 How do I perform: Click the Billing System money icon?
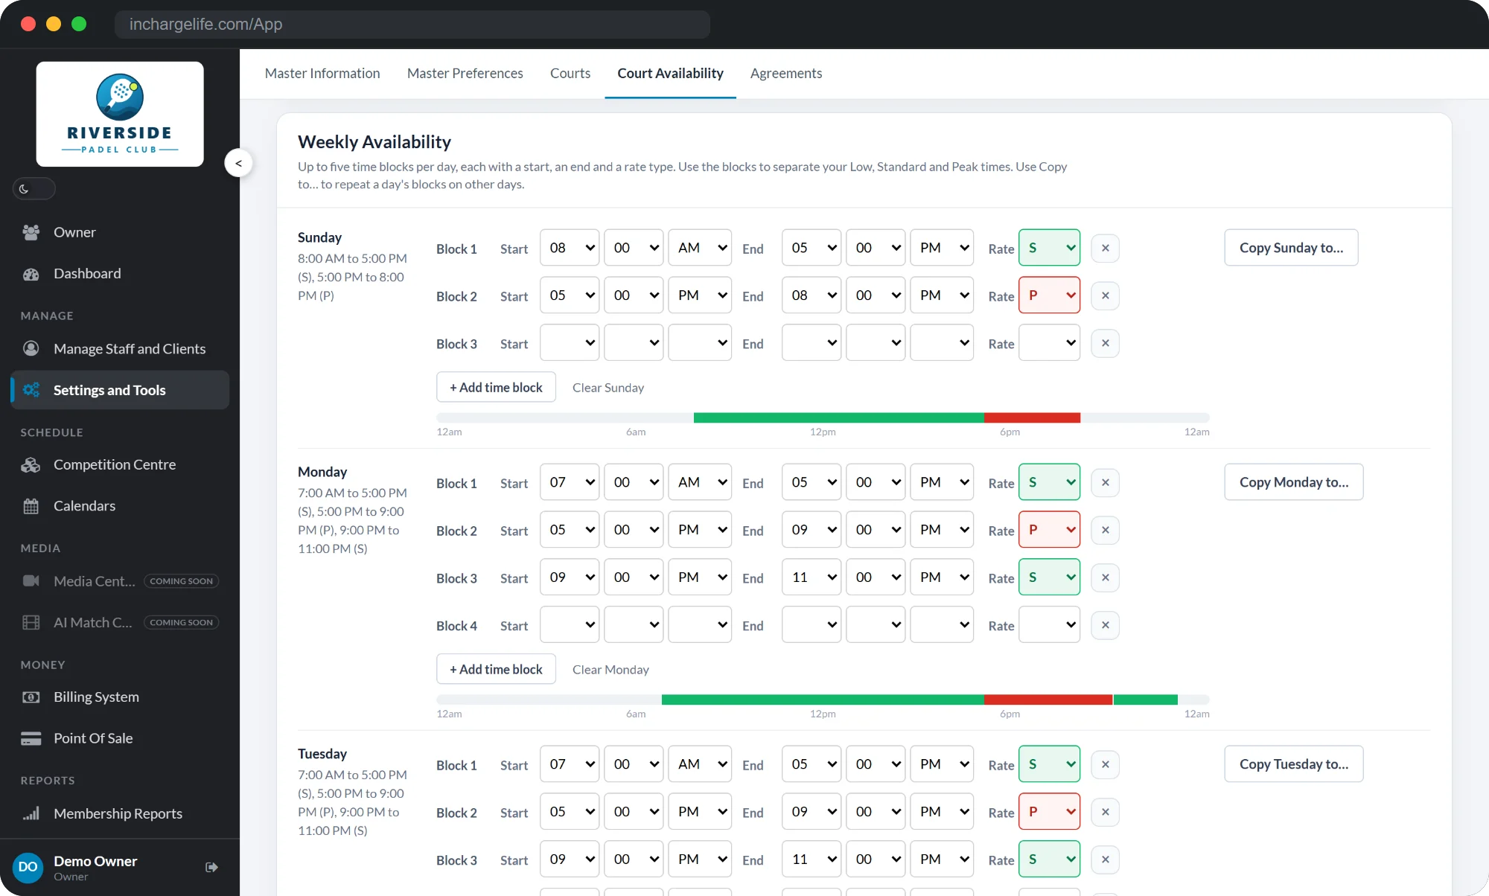[31, 697]
